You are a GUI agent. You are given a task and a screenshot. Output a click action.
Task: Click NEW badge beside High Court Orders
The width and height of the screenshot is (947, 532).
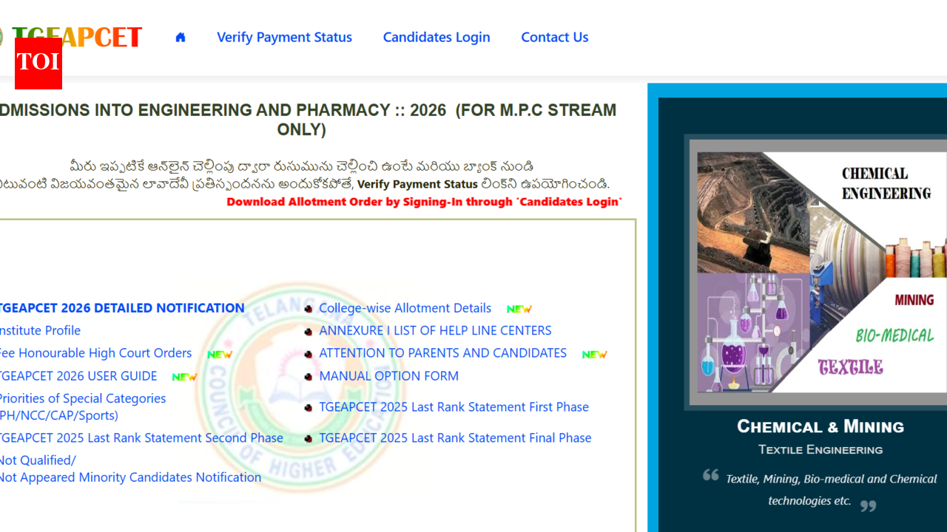click(220, 355)
